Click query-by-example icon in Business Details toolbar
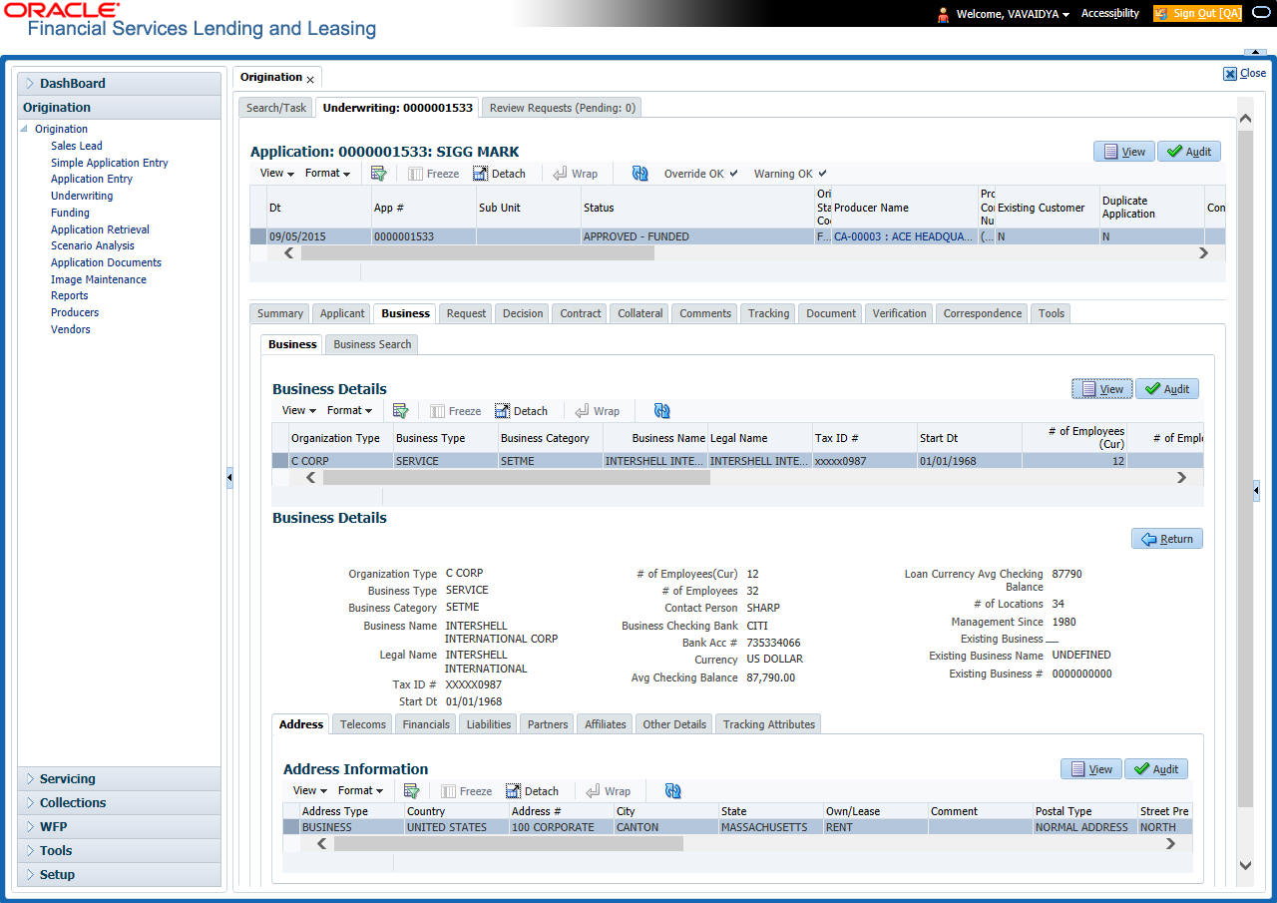Screen dimensions: 1277x903 pyautogui.click(x=400, y=410)
